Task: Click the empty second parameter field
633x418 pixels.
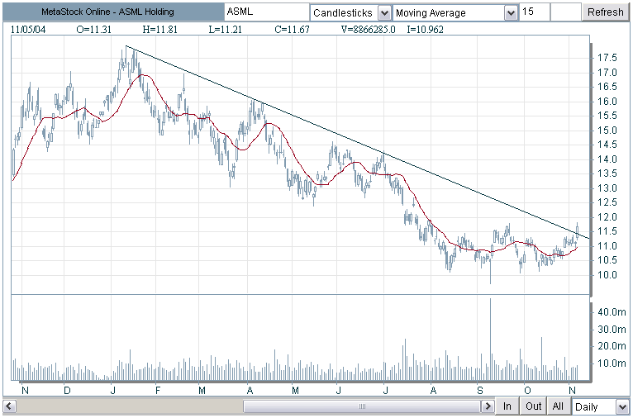Action: point(565,12)
